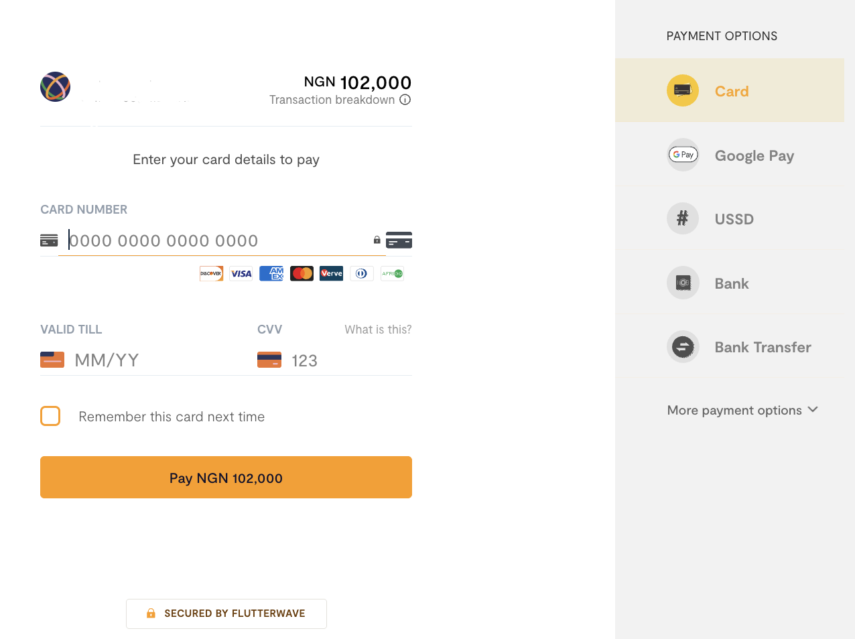Click the Bank Transfer arrows icon

click(x=683, y=347)
